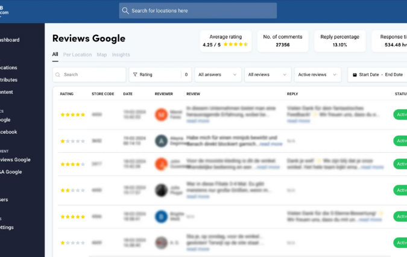This screenshot has width=407, height=257.
Task: Open Reviews Google in the sidebar
Action: pyautogui.click(x=15, y=159)
